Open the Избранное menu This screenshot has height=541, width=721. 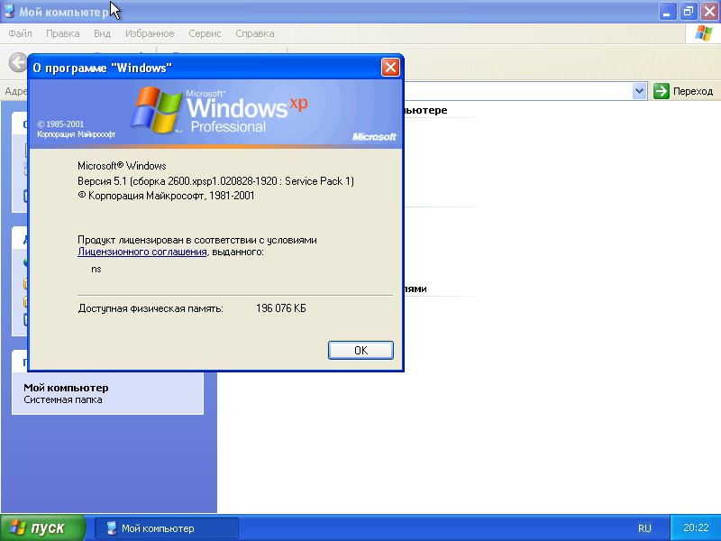tap(150, 33)
